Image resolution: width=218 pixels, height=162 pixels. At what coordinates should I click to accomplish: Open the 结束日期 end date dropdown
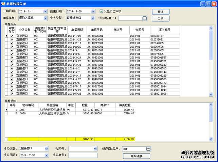pos(93,11)
